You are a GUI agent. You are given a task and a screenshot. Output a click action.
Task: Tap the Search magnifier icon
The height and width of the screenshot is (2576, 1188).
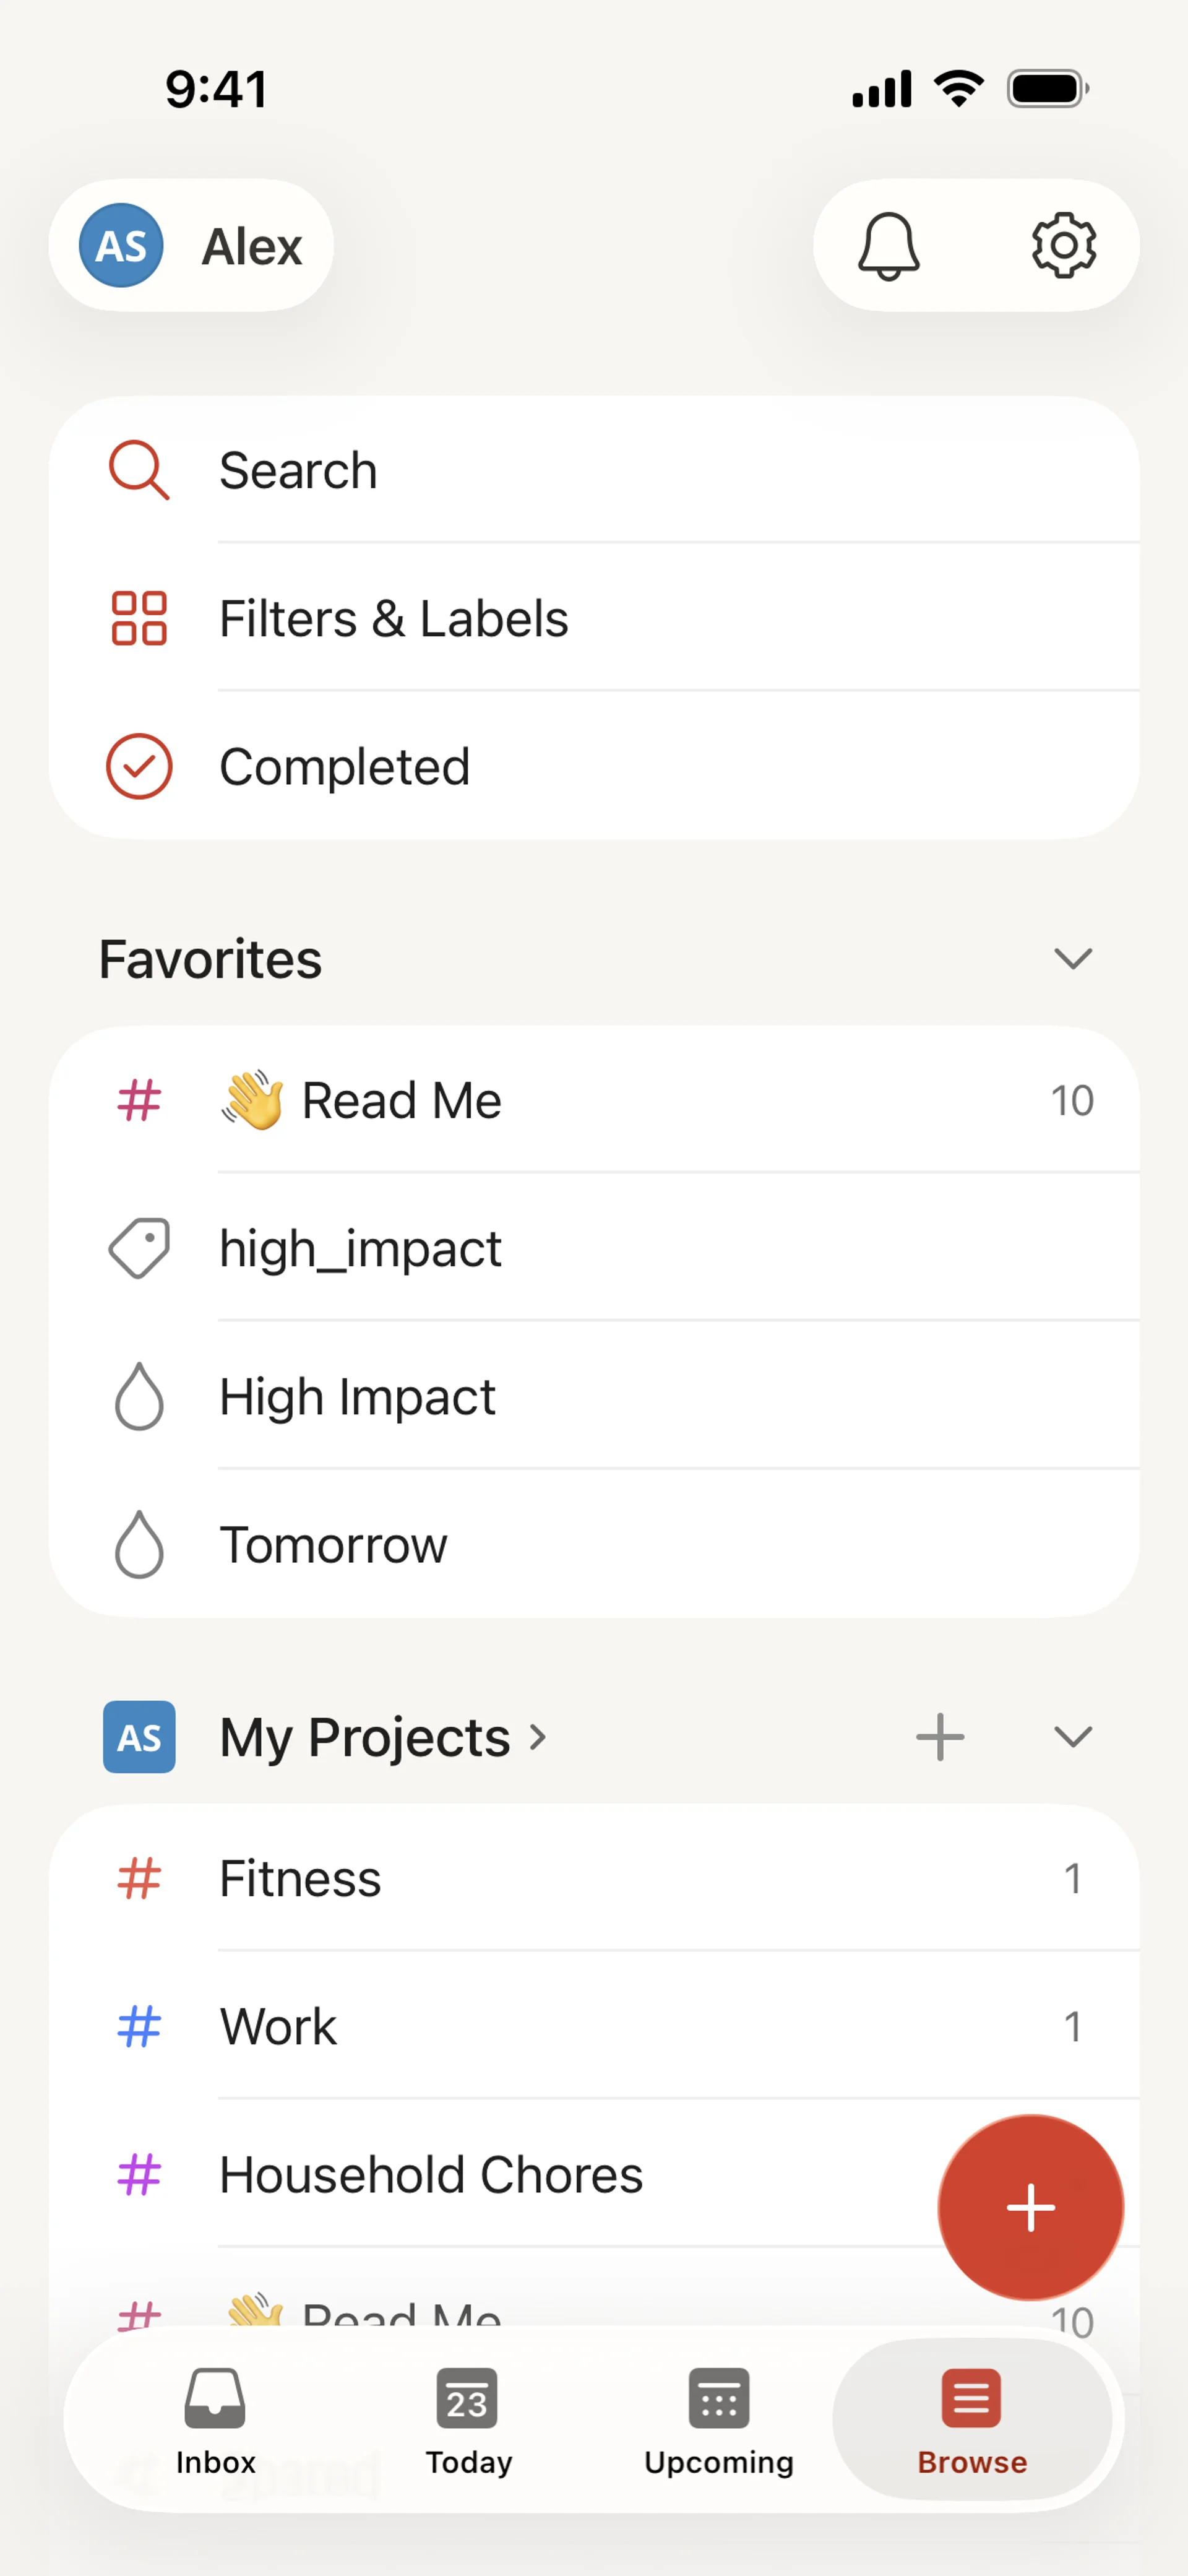pyautogui.click(x=139, y=470)
